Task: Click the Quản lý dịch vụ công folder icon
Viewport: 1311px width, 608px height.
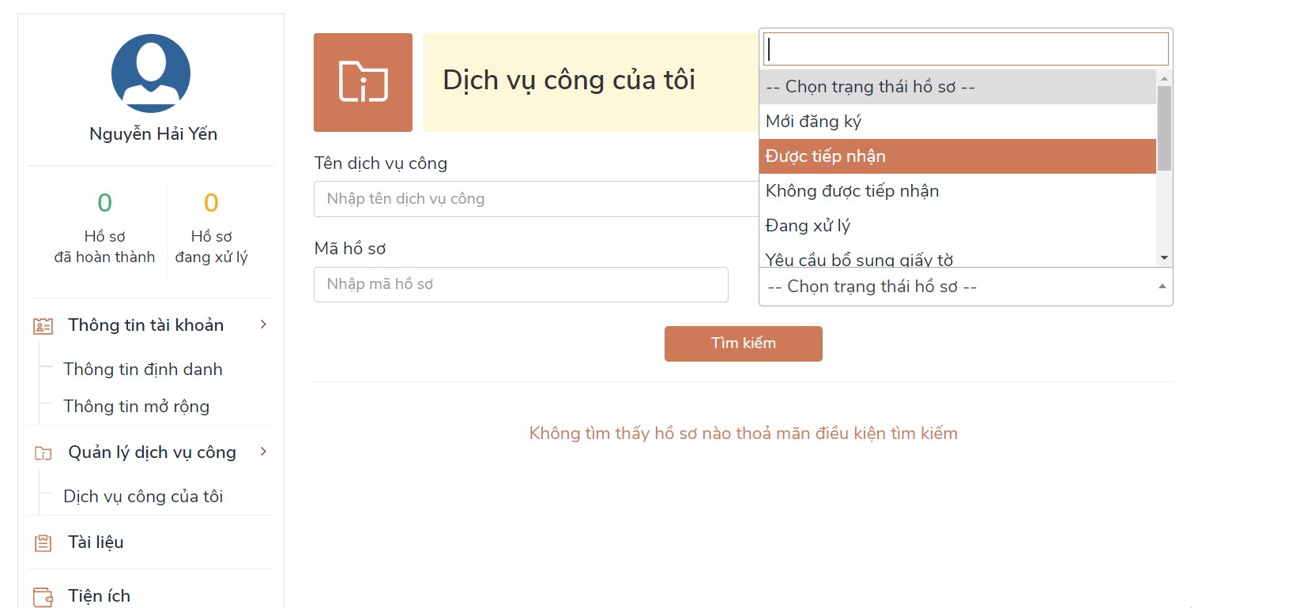Action: (x=43, y=453)
